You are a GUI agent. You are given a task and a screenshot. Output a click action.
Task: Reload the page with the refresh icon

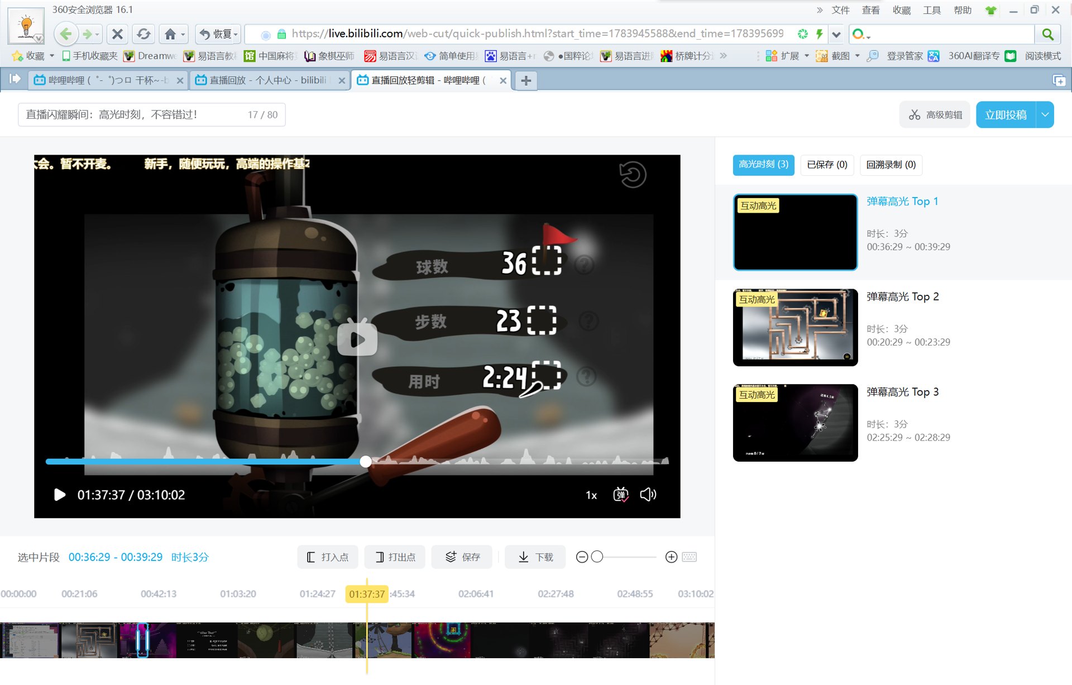(x=143, y=34)
